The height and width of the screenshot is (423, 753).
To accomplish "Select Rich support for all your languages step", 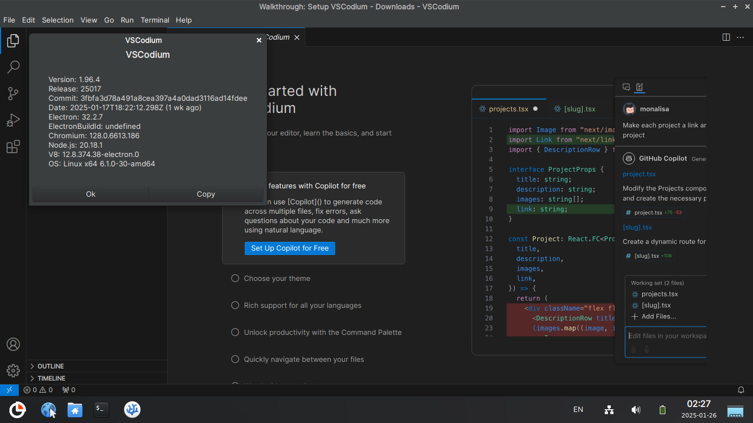I will coord(296,305).
